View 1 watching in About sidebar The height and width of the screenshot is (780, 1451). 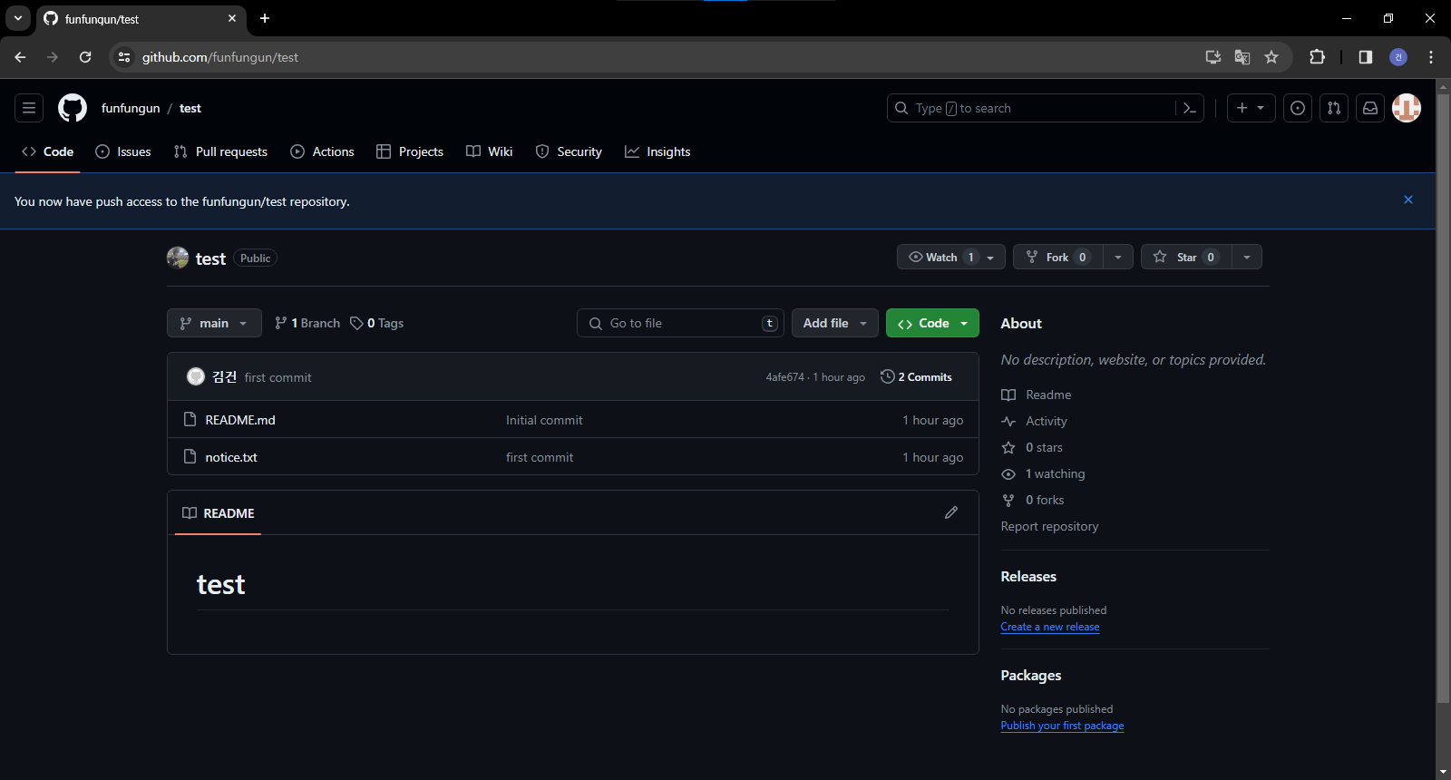[1043, 473]
